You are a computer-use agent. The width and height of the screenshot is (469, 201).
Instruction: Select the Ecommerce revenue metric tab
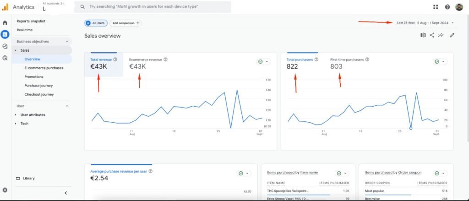coord(146,60)
